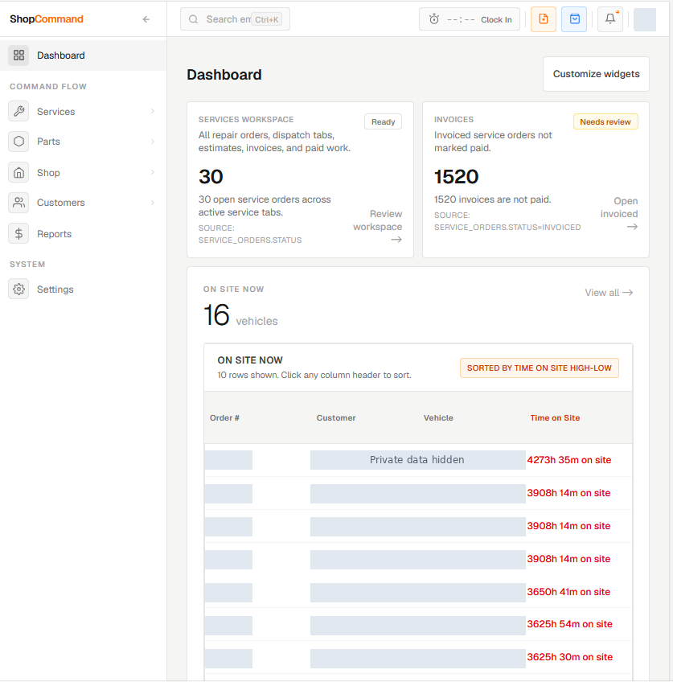This screenshot has width=673, height=682.
Task: Click the dashed clock timer readout
Action: pos(461,19)
